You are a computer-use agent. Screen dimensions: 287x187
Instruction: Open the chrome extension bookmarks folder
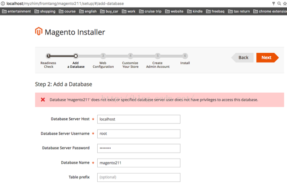270,12
